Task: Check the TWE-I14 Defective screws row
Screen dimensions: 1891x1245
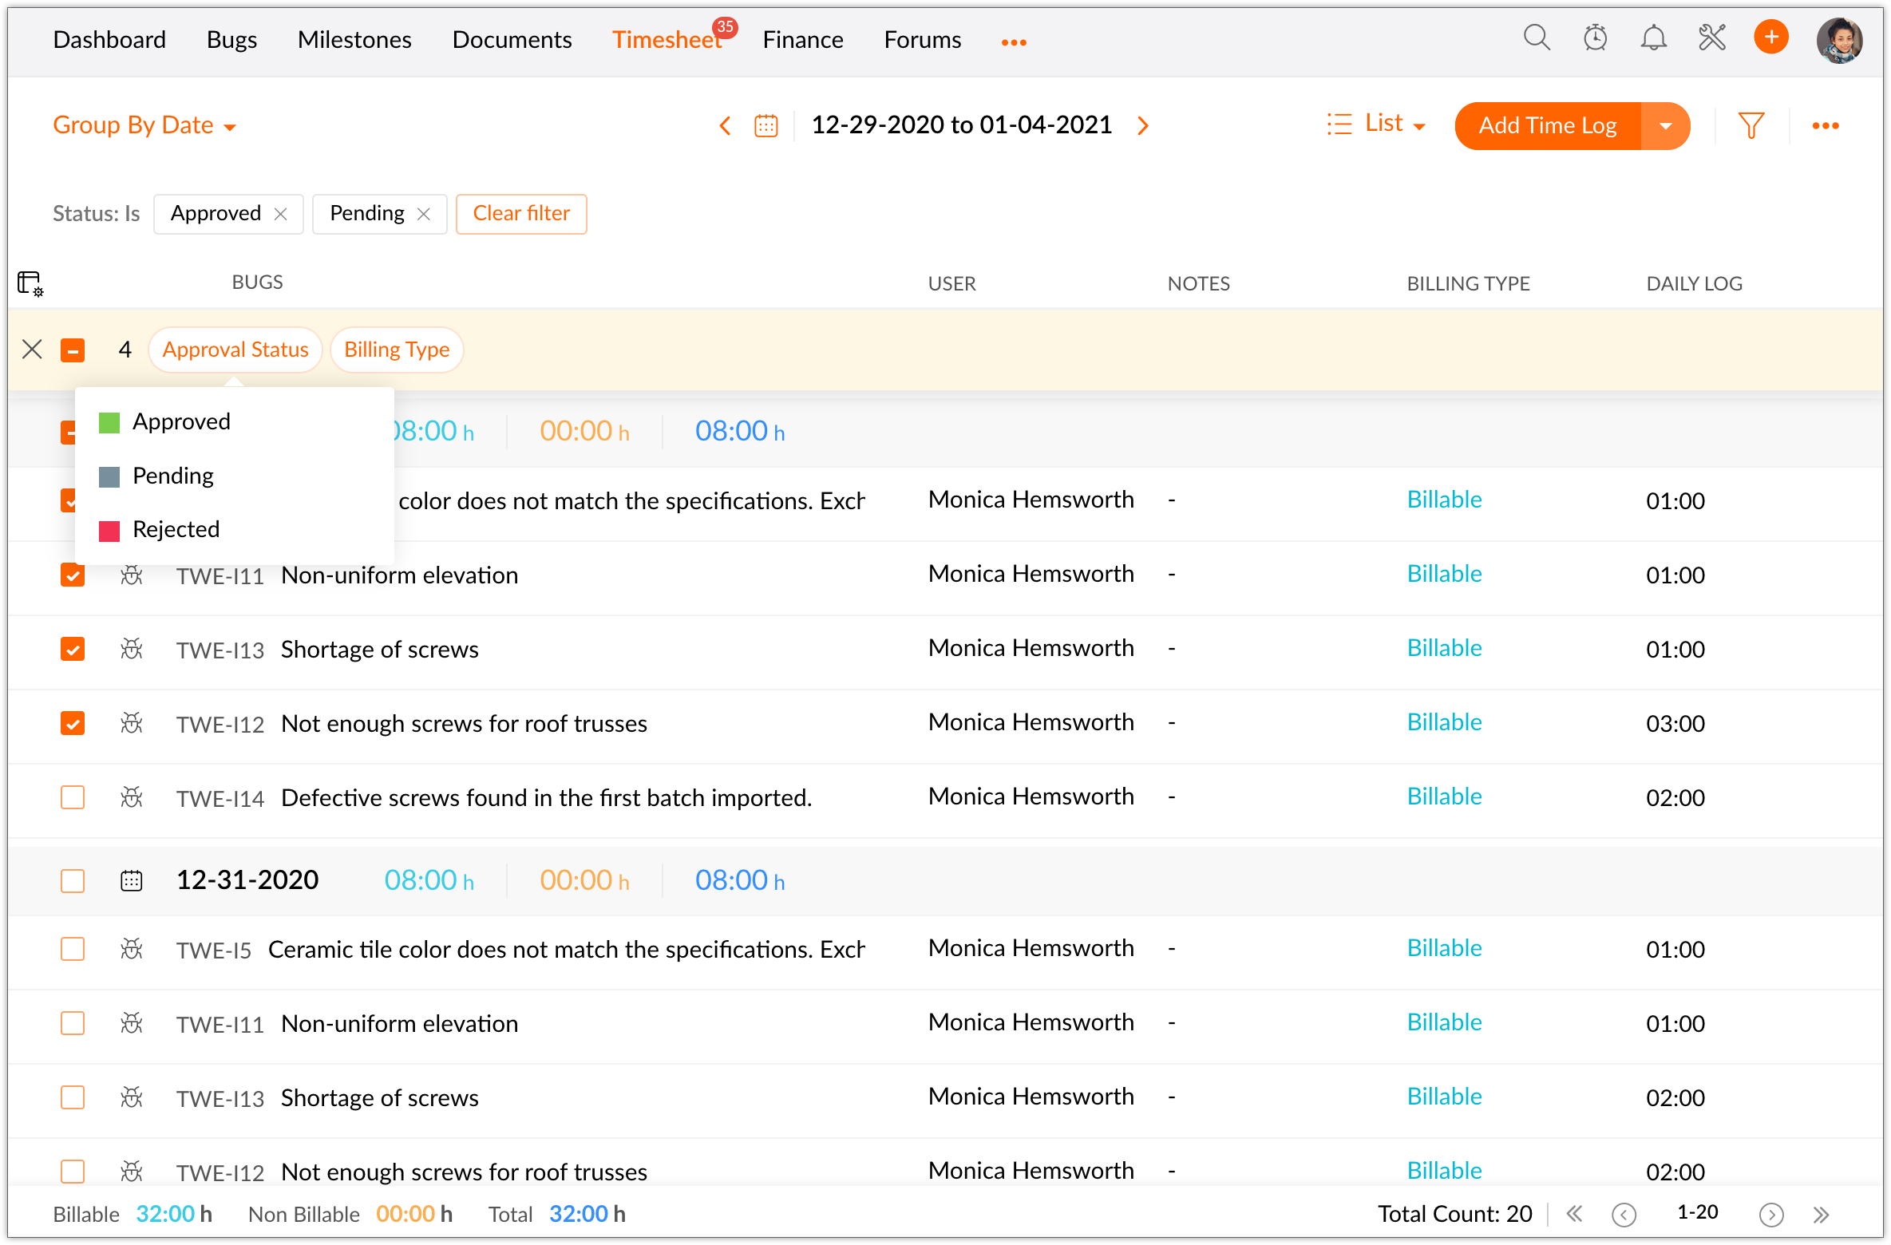Action: [73, 798]
